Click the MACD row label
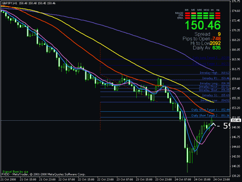Viewport: 242px width, 182px height. tap(179, 13)
